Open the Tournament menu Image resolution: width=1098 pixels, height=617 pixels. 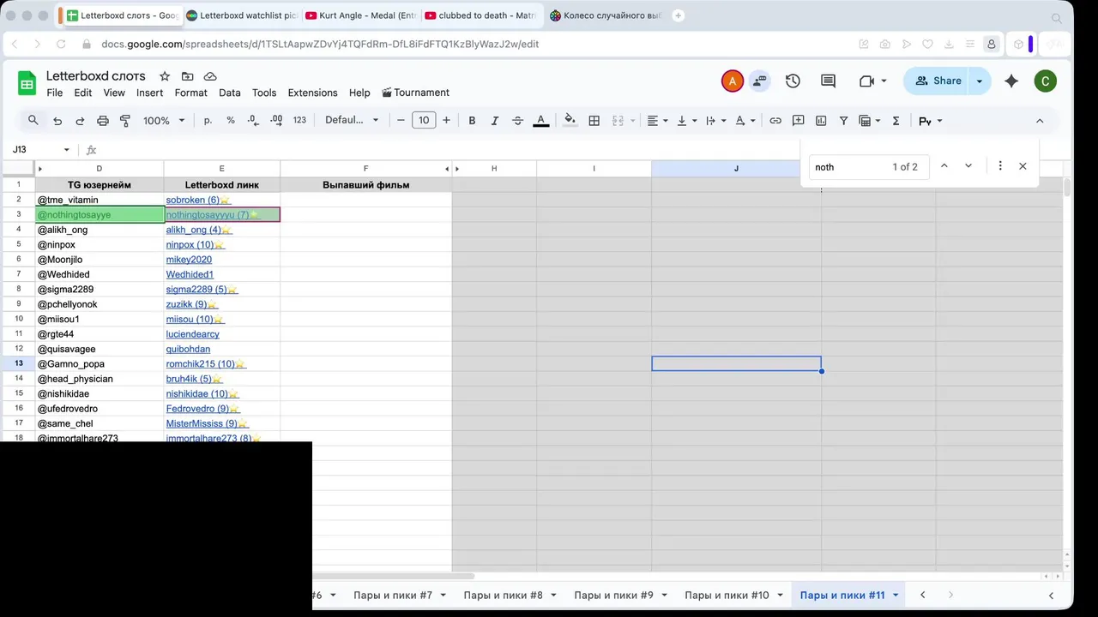[x=415, y=93]
